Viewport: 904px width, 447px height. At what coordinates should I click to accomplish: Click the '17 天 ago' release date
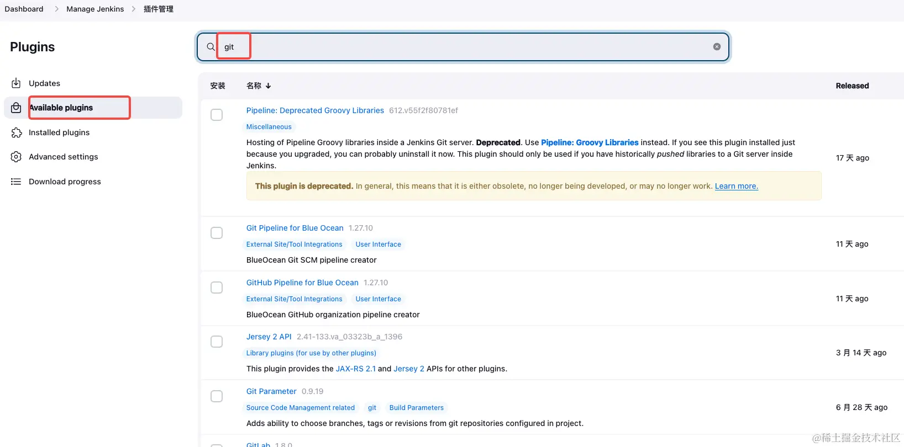(x=853, y=158)
